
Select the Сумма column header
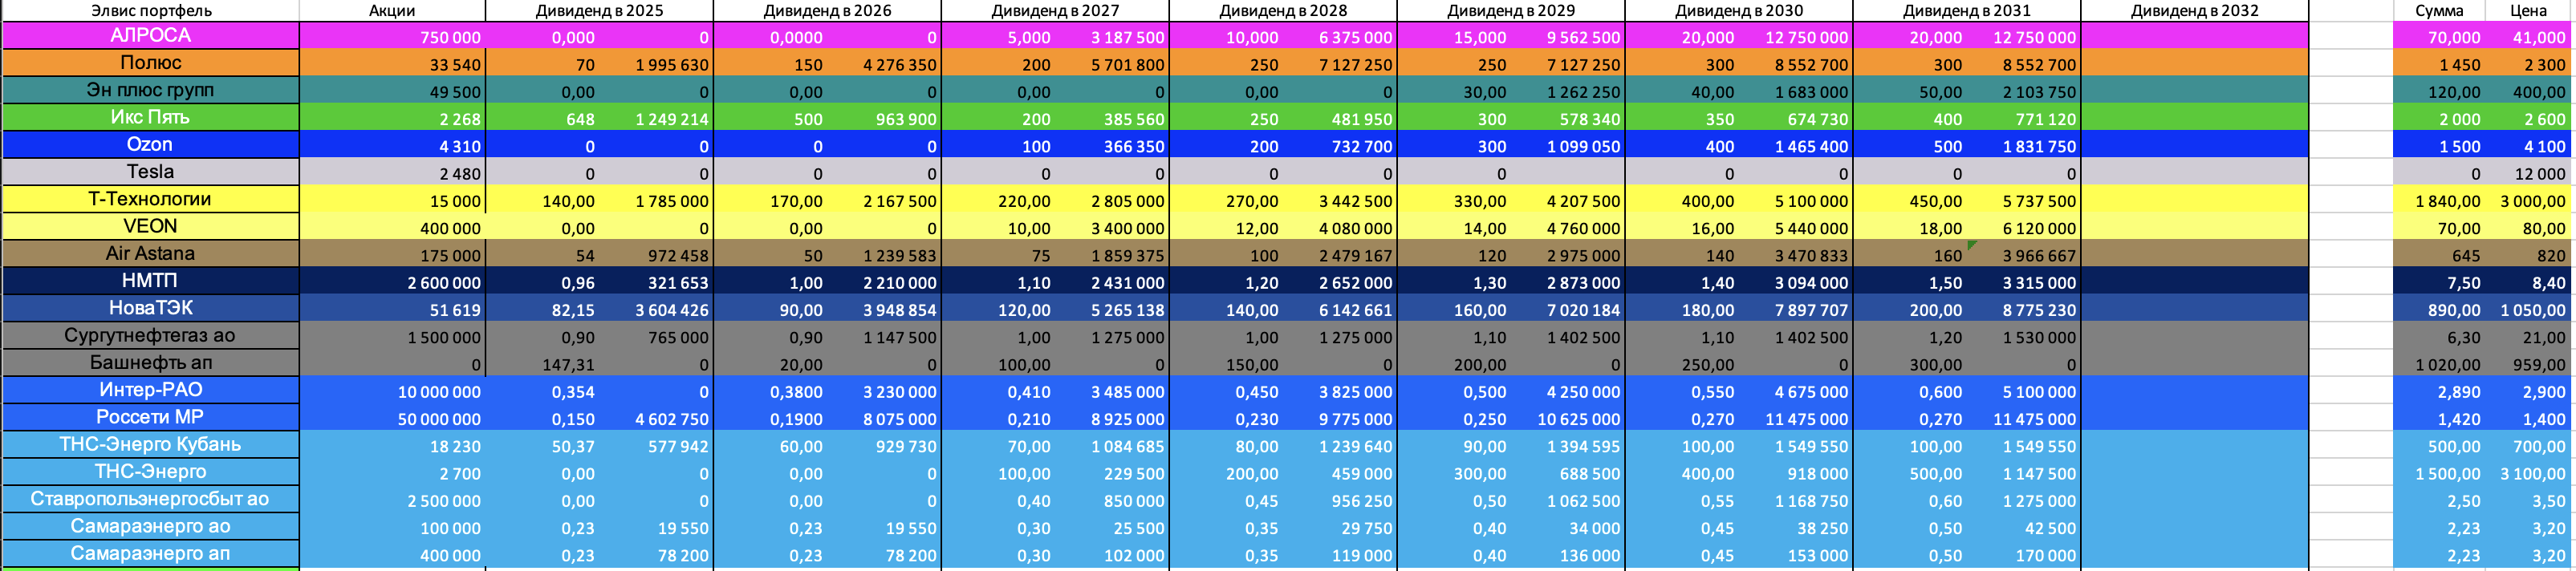click(2438, 10)
